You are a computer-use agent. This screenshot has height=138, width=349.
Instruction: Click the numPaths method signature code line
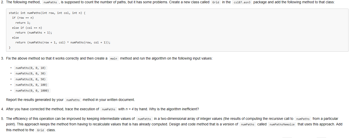(x=47, y=13)
